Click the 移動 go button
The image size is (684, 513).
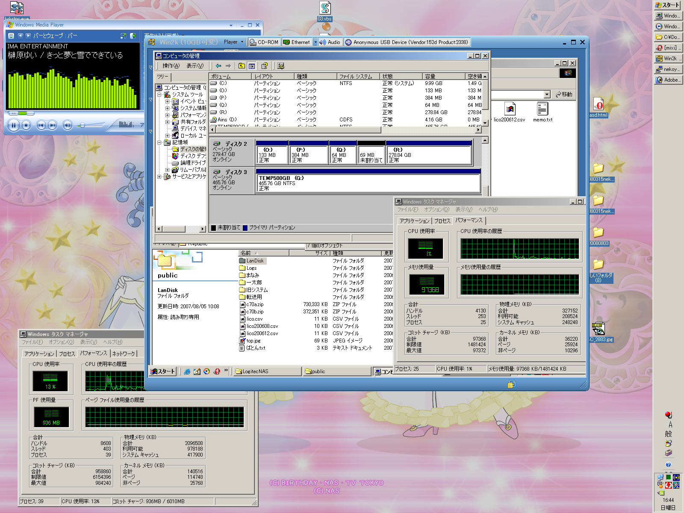pos(564,94)
